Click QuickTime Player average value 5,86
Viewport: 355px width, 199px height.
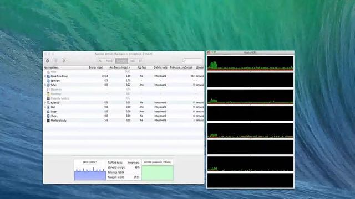128,76
